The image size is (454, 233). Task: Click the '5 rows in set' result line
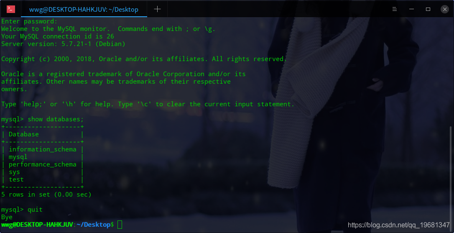46,195
